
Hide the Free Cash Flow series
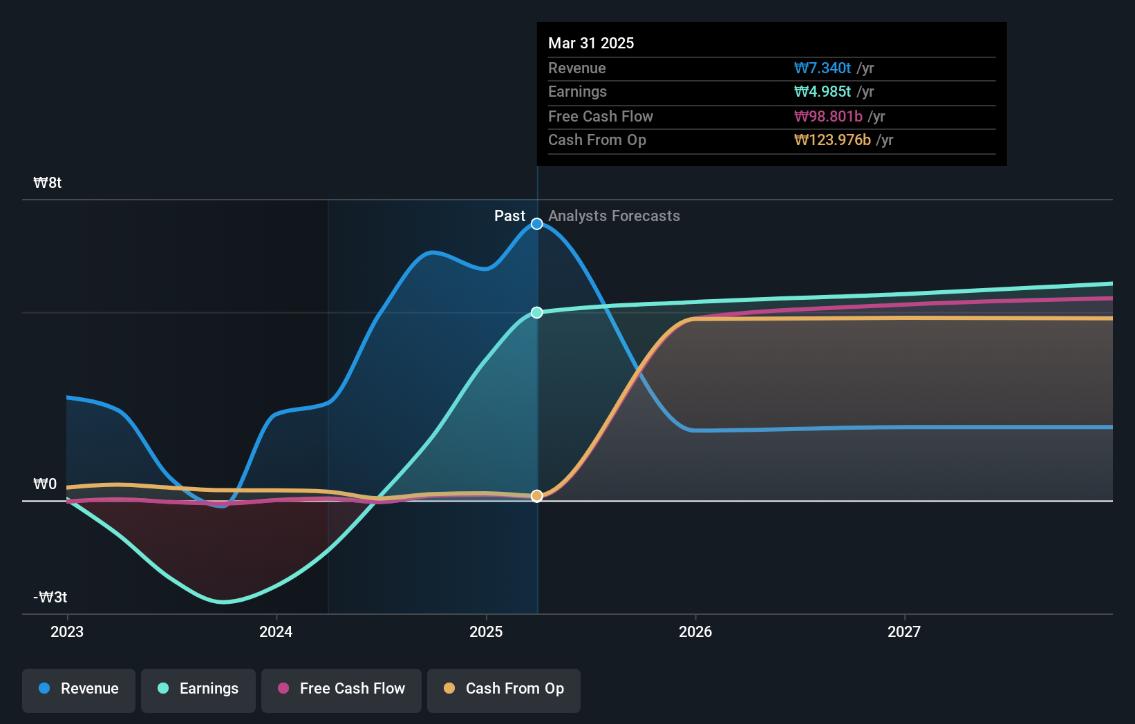(x=341, y=689)
